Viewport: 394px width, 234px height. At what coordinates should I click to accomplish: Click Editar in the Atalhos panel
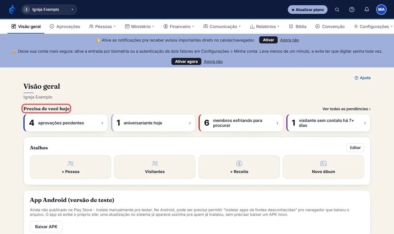(355, 148)
